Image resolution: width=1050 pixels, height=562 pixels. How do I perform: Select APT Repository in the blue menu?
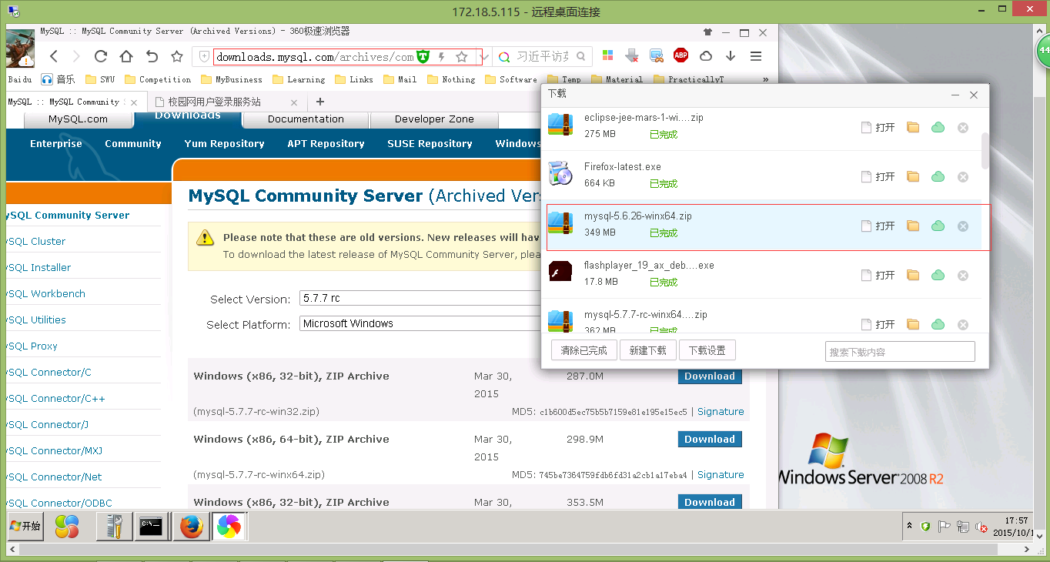[326, 143]
